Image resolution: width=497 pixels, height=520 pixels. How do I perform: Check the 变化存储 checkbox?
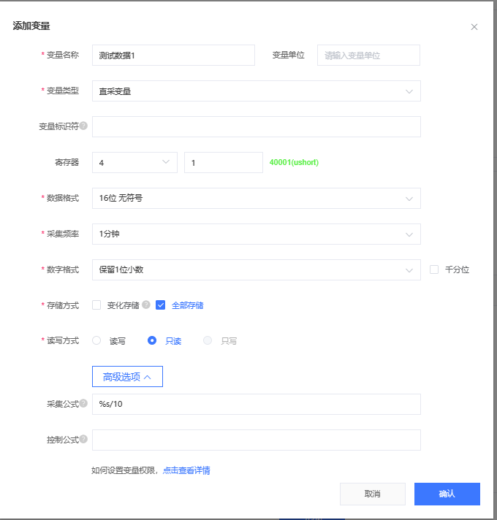pos(96,305)
